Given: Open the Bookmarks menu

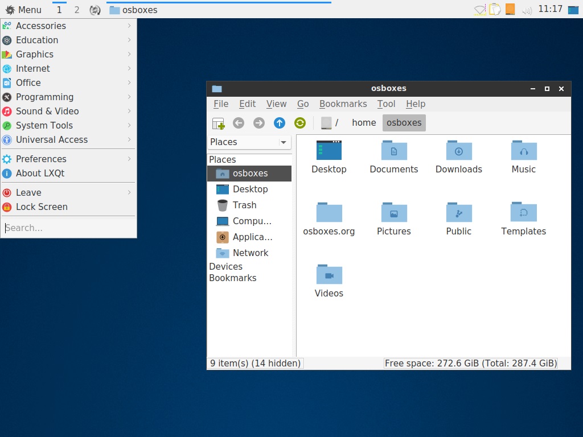Looking at the screenshot, I should (x=343, y=104).
